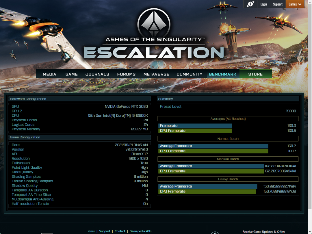Click the Contact footer link
The image size is (312, 234).
coord(120,231)
